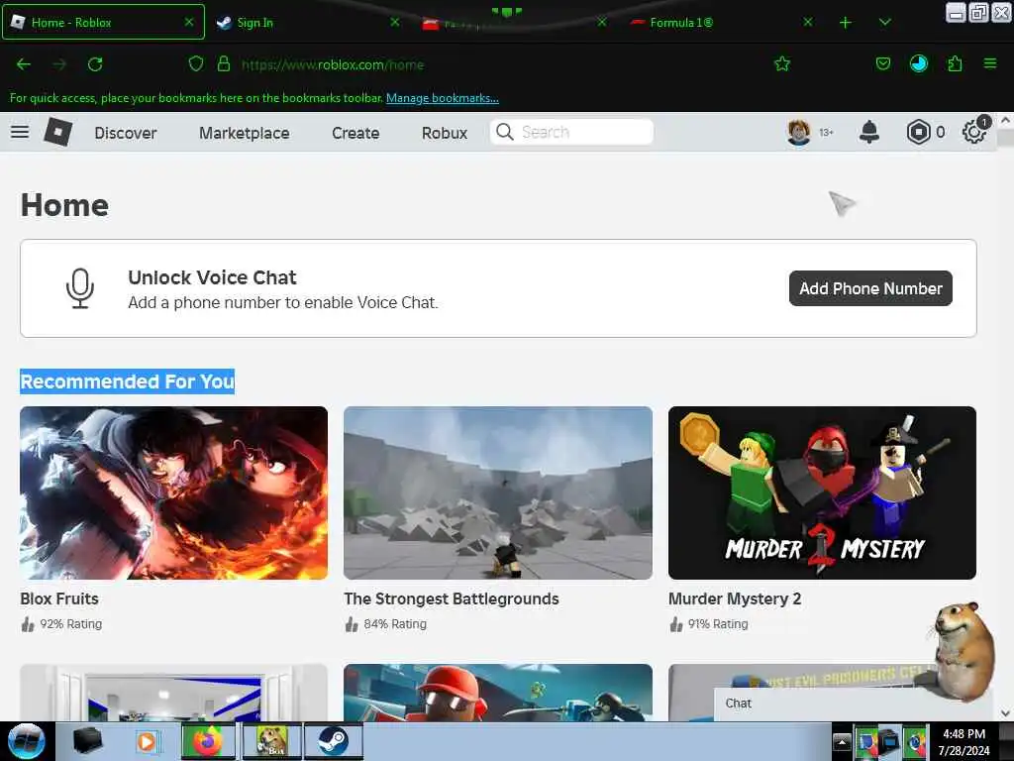This screenshot has width=1014, height=761.
Task: Open the Windows Start orb
Action: (26, 741)
